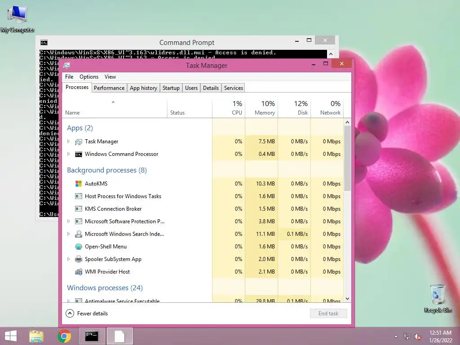Image resolution: width=460 pixels, height=345 pixels.
Task: Select Windows processes (24) group header
Action: [105, 288]
